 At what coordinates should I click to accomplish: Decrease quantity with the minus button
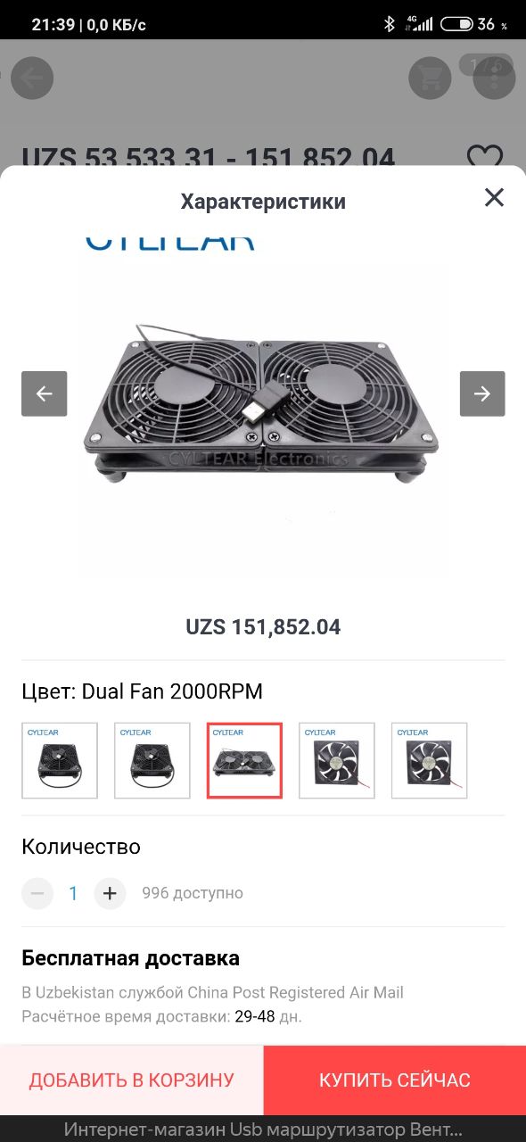click(37, 893)
